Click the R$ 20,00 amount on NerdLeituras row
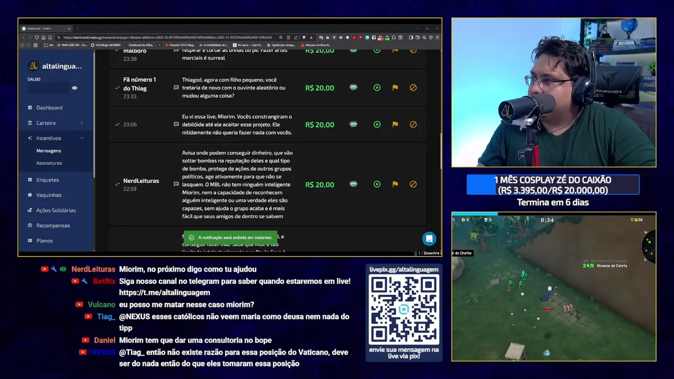The image size is (674, 379). pos(320,185)
